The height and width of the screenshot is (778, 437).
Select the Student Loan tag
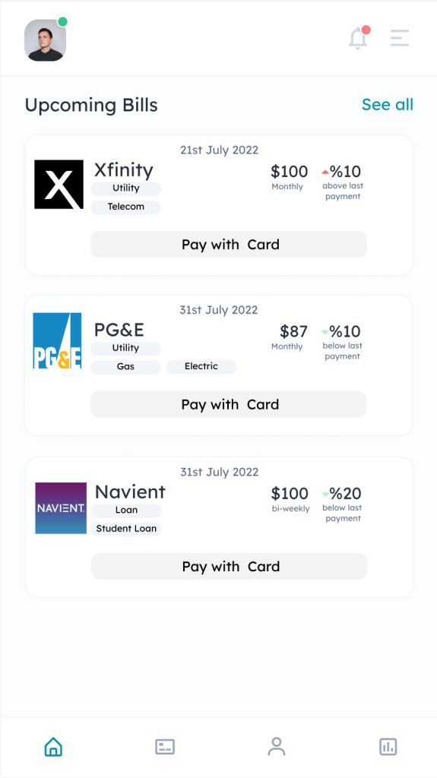127,529
